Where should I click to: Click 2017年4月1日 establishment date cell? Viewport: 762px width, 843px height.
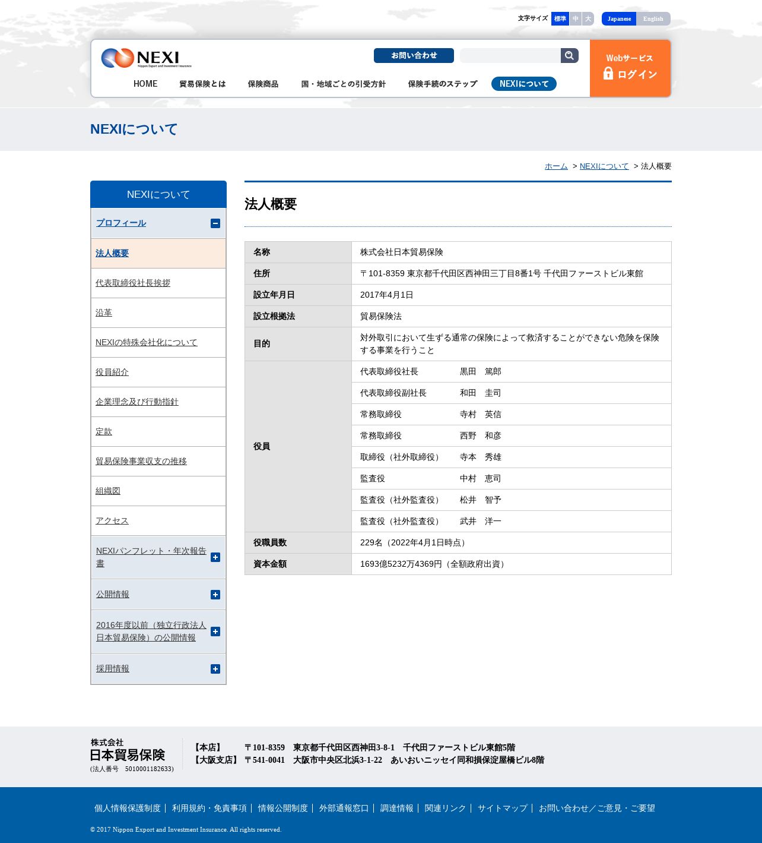pyautogui.click(x=512, y=295)
